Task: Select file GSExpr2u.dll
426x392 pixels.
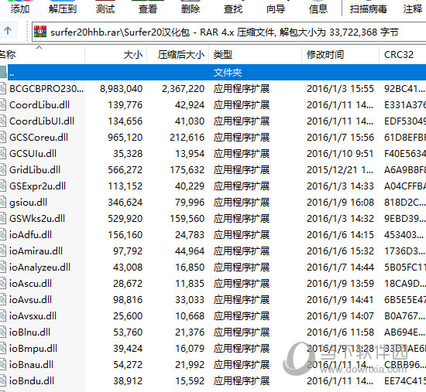Action: 37,186
